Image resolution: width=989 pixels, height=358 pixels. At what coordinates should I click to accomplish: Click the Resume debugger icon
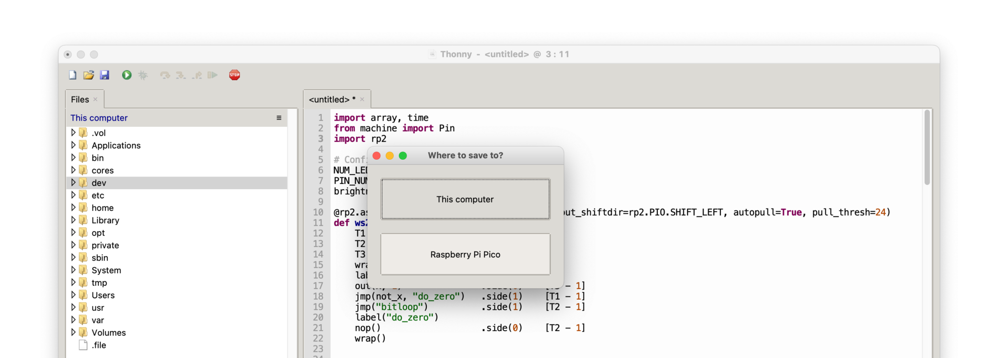point(212,75)
